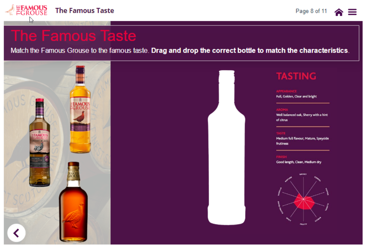Click the Taste section label

point(281,133)
